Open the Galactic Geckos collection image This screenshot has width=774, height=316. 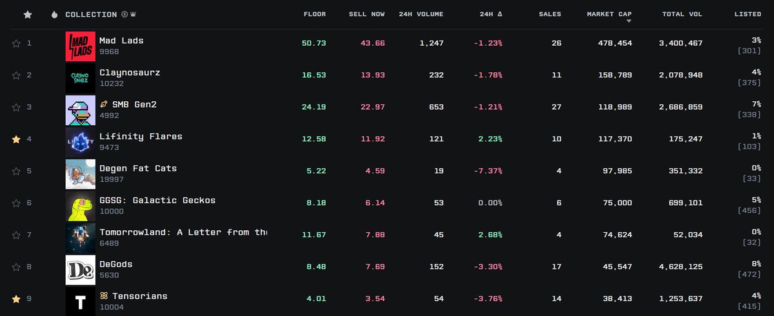pyautogui.click(x=81, y=206)
